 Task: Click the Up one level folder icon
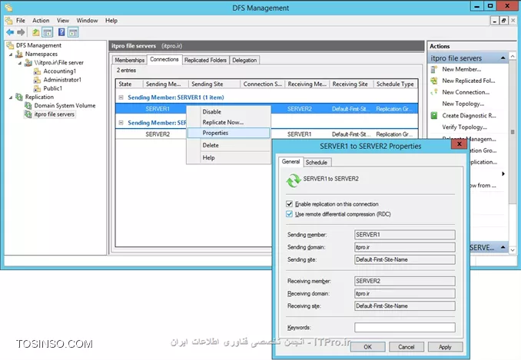pyautogui.click(x=35, y=32)
